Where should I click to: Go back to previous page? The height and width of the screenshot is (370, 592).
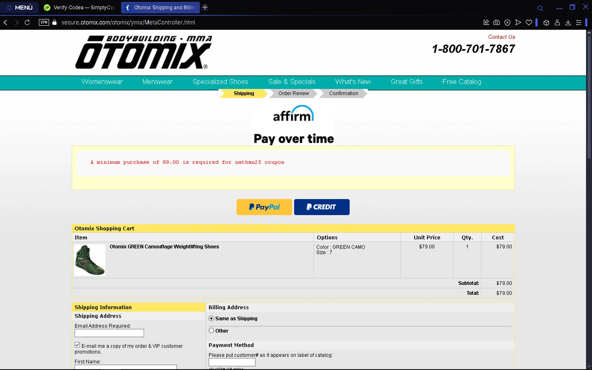tap(6, 22)
